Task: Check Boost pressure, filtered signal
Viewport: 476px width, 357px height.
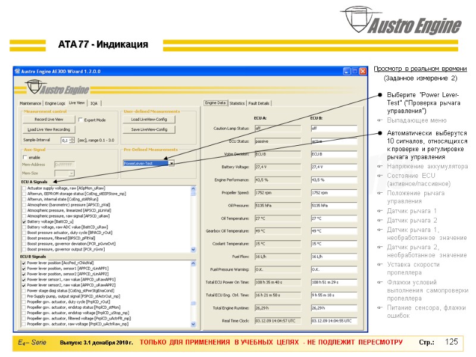Action: (x=24, y=239)
